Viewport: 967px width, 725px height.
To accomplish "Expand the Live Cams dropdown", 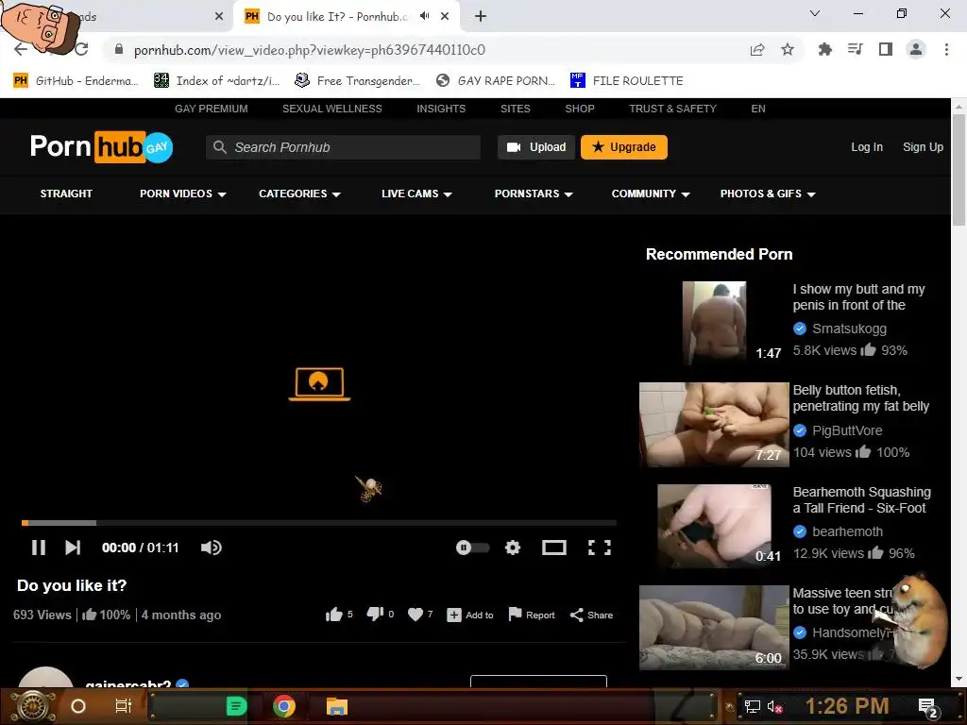I will point(416,194).
